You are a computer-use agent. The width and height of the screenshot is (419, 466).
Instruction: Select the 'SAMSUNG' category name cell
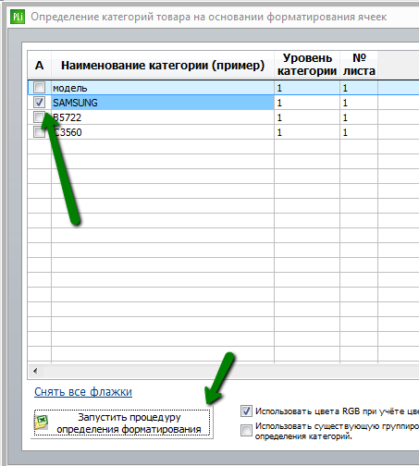point(163,103)
